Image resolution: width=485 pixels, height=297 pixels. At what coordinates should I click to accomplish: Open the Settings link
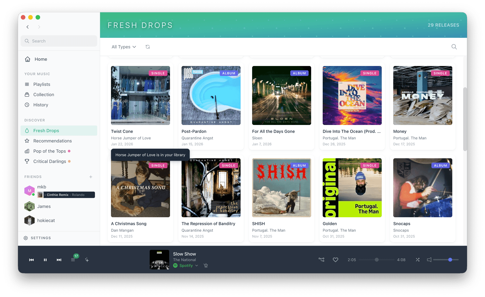tap(41, 238)
